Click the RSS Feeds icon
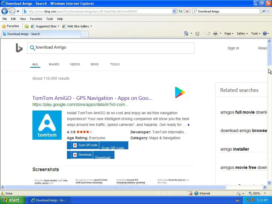The image size is (272, 204). [x=197, y=34]
